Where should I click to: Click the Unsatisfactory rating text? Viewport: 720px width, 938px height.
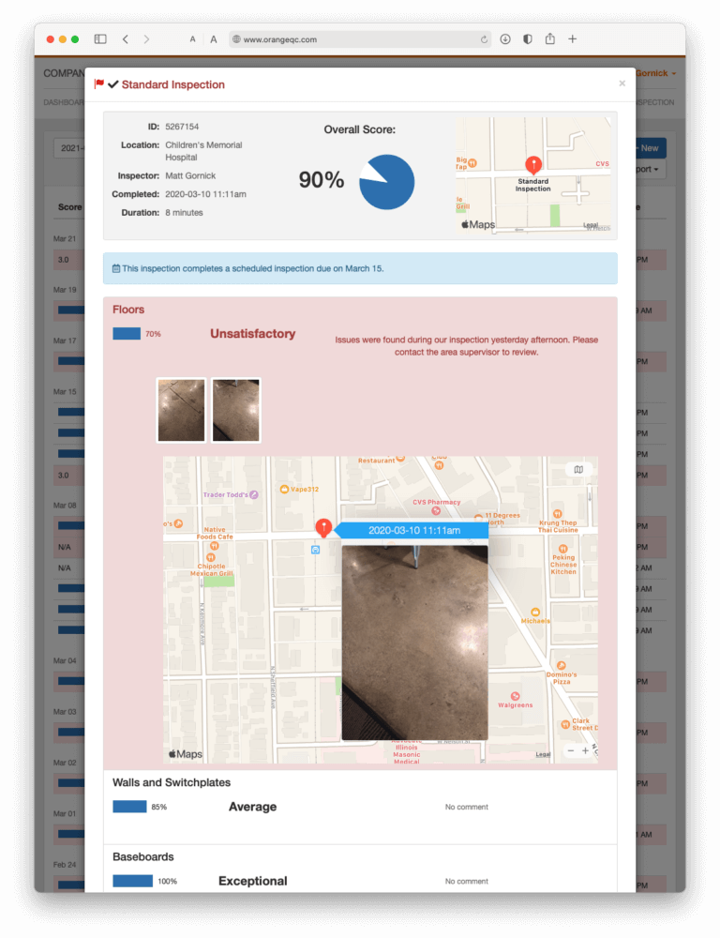(x=253, y=334)
